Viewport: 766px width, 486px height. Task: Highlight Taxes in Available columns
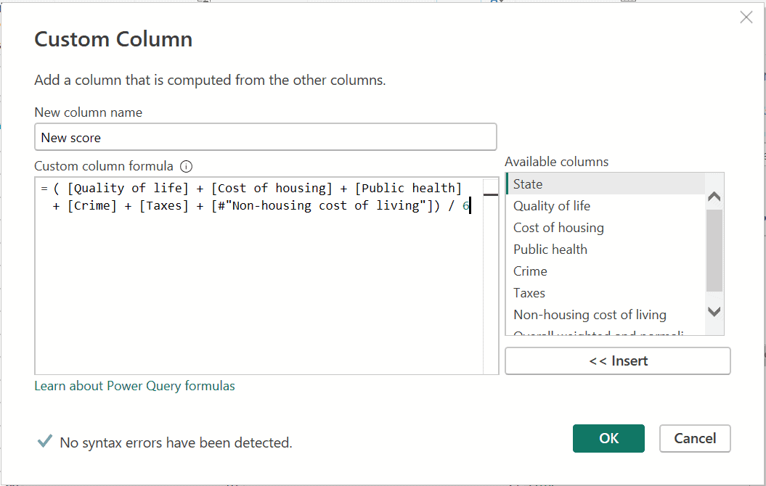[x=529, y=293]
